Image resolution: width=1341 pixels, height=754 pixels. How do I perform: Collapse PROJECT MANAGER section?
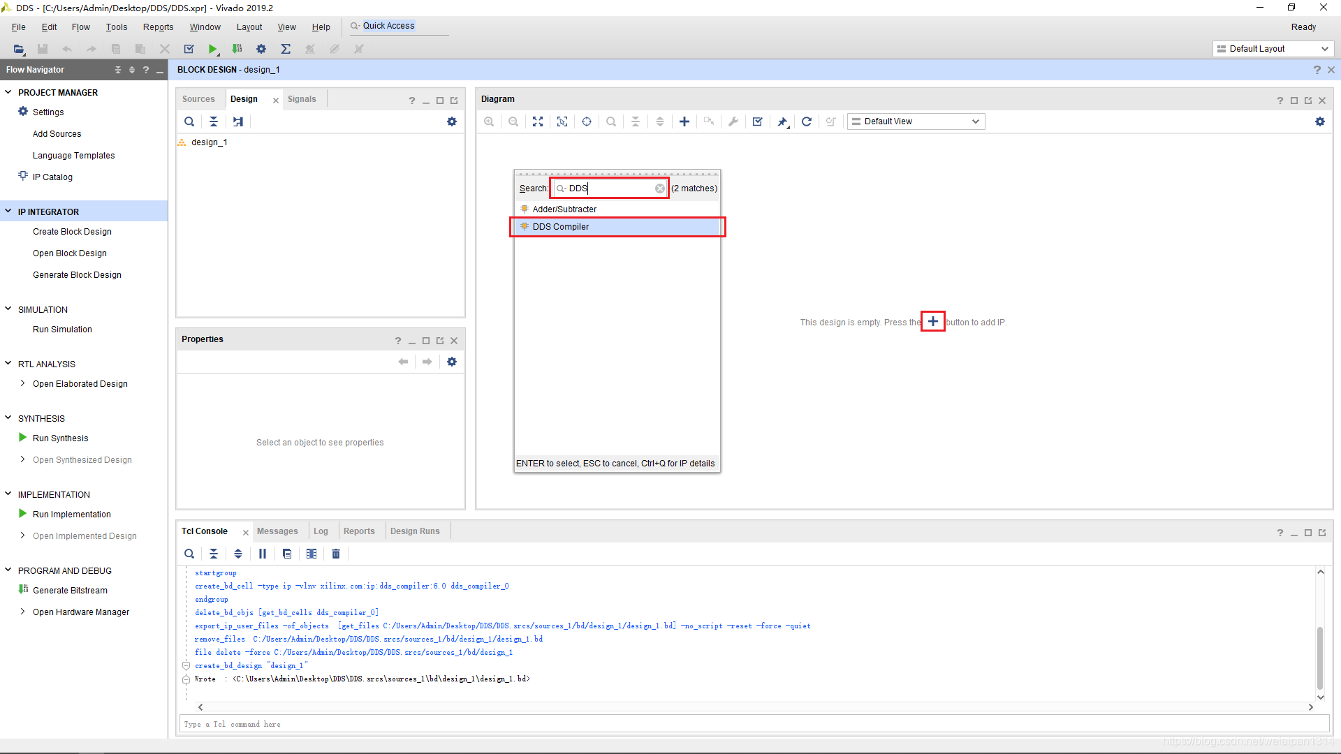point(8,92)
